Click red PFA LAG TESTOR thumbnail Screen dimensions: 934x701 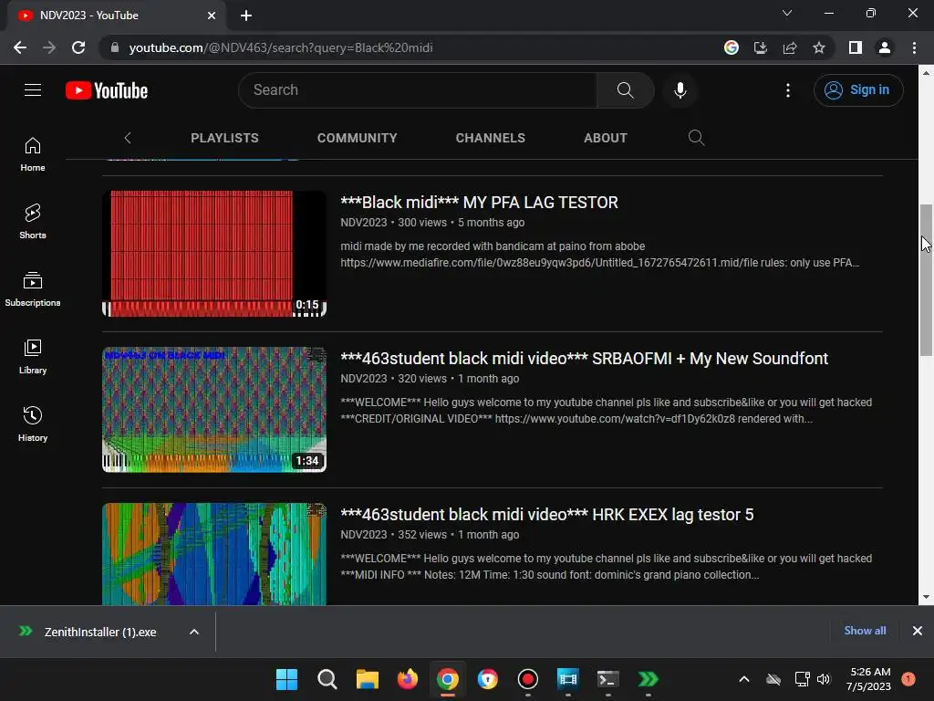[214, 254]
